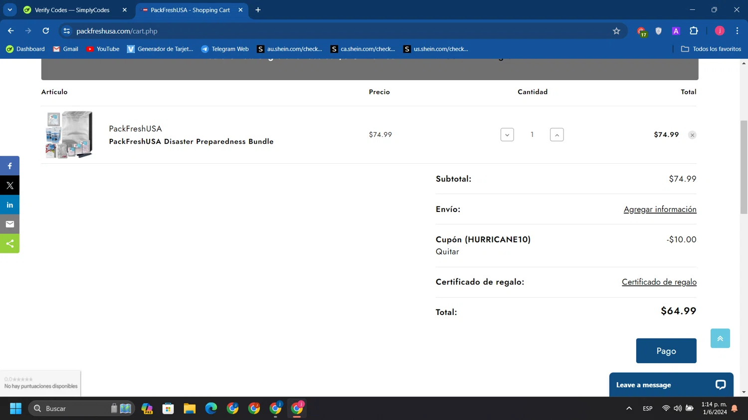This screenshot has height=420, width=748.
Task: Open the Chrome profile avatar
Action: click(x=720, y=31)
